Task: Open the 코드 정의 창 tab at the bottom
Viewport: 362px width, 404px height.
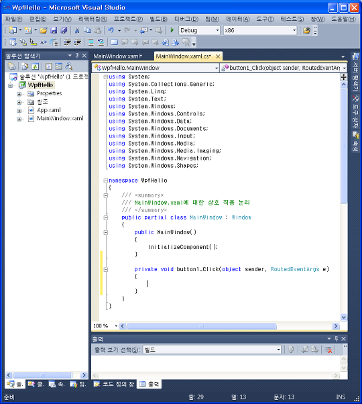Action: [x=114, y=384]
